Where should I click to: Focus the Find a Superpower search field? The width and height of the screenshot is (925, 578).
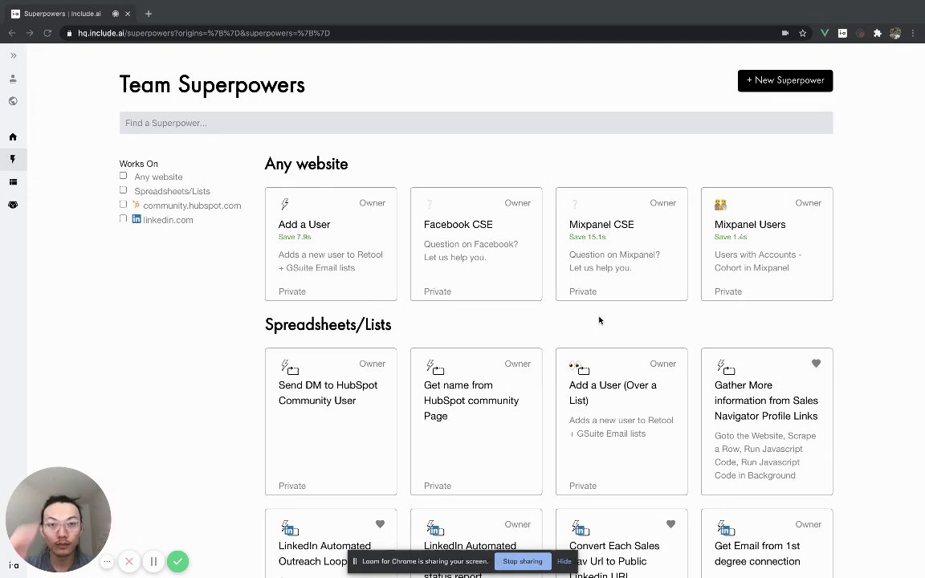coord(476,123)
